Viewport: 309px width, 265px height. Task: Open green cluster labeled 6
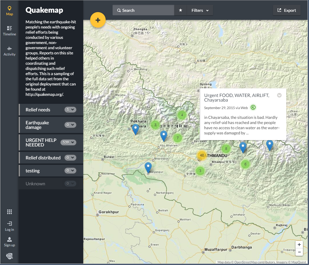[x=245, y=164]
